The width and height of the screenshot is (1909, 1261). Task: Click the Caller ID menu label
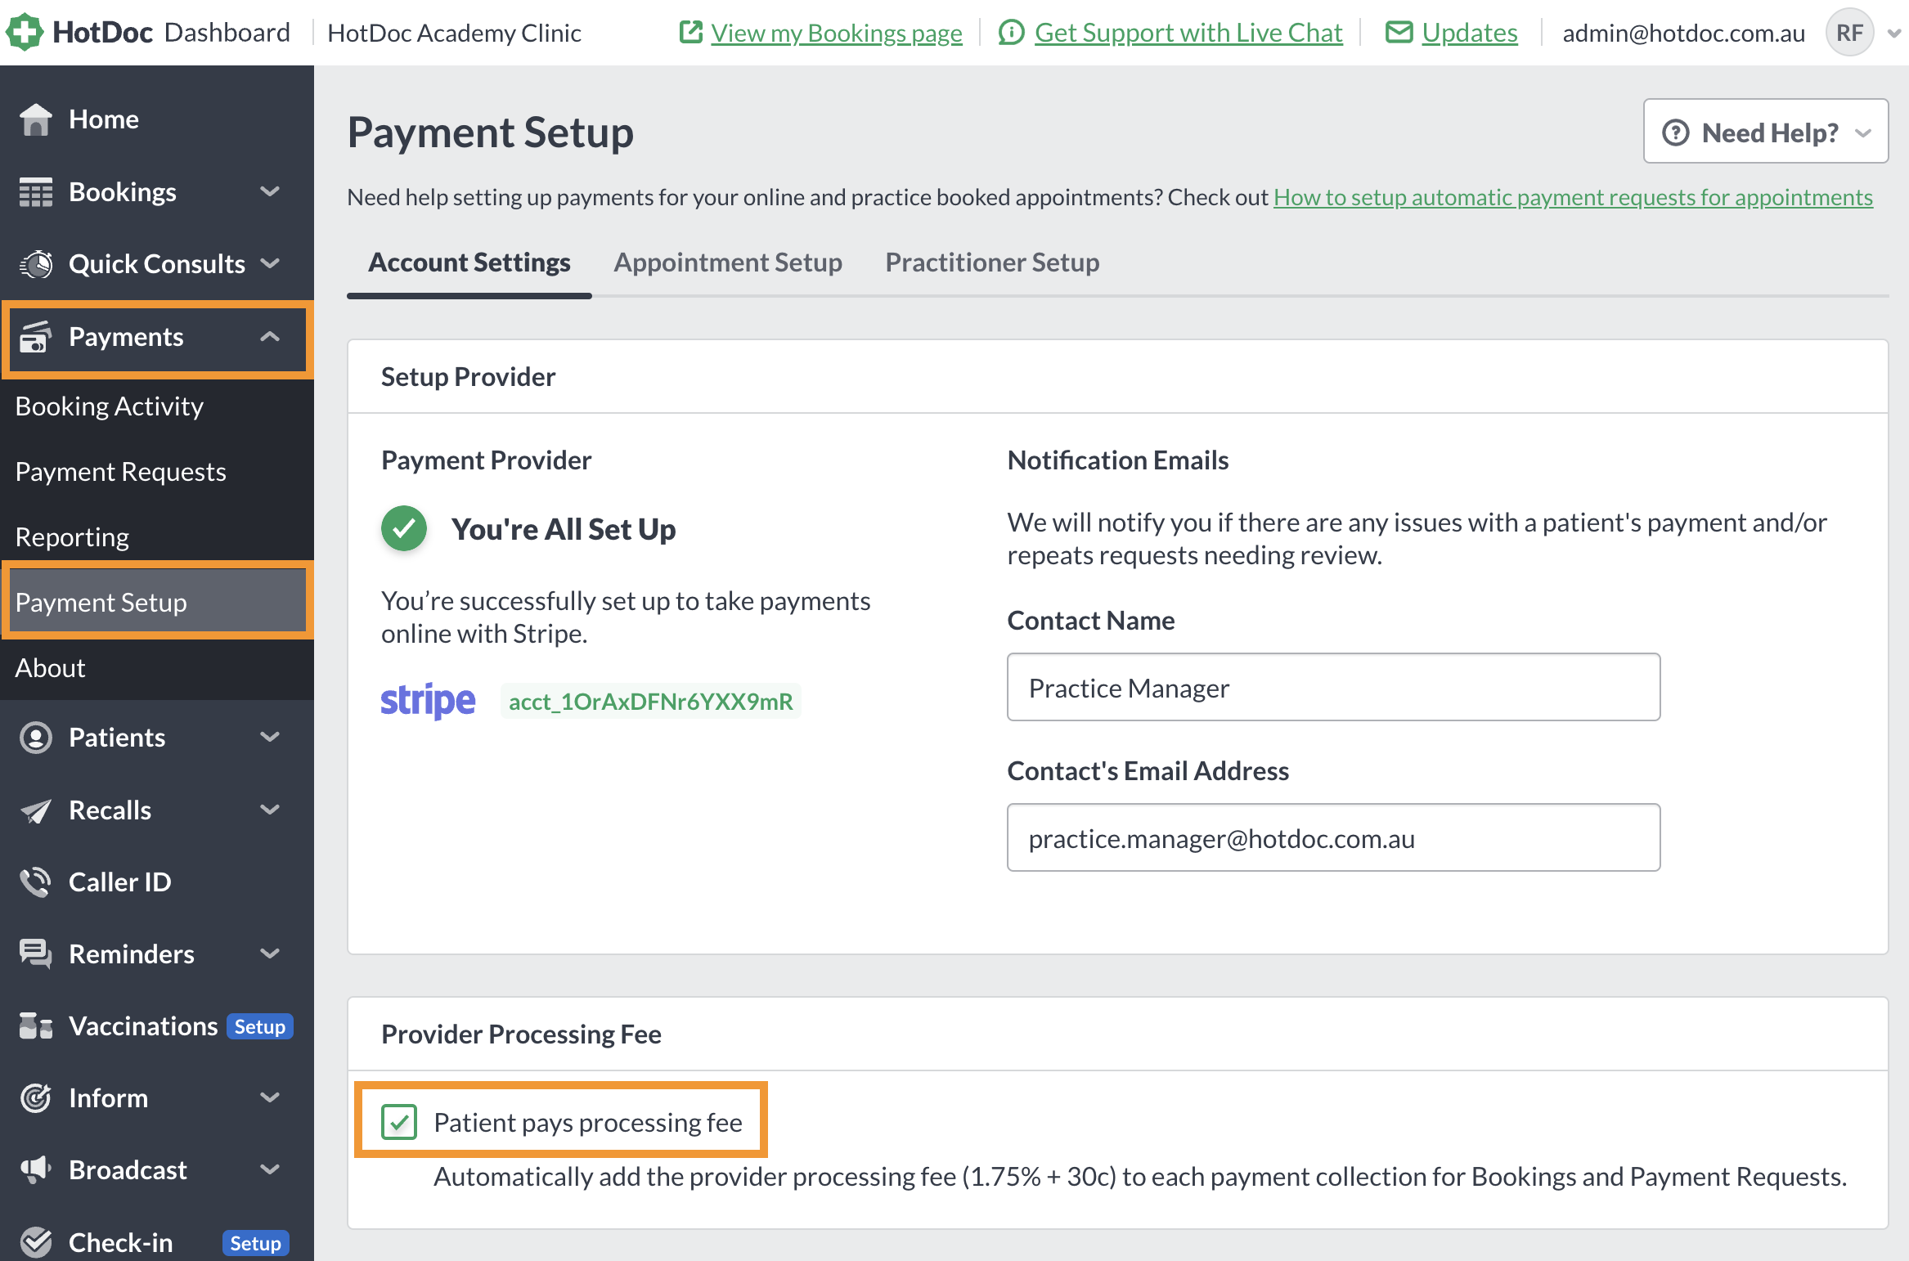(120, 882)
